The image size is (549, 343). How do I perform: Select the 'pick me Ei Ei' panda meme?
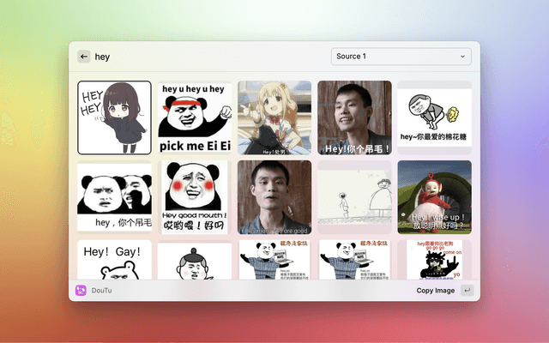tap(194, 117)
